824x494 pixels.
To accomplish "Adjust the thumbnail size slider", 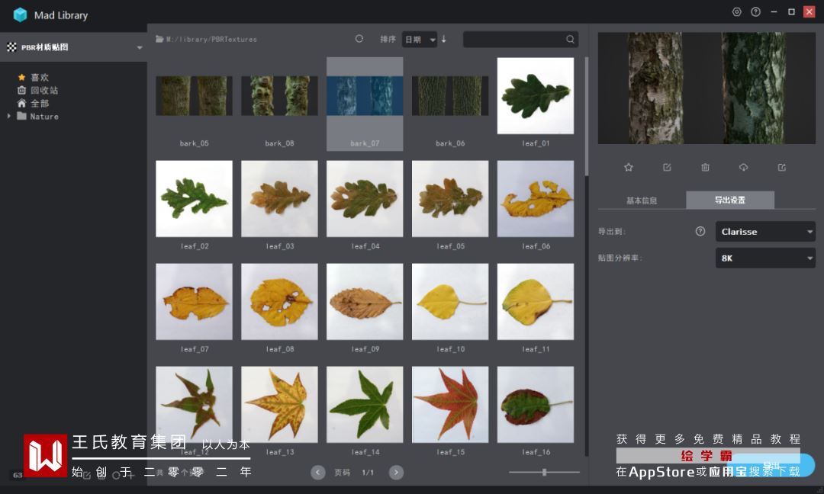I will 545,472.
